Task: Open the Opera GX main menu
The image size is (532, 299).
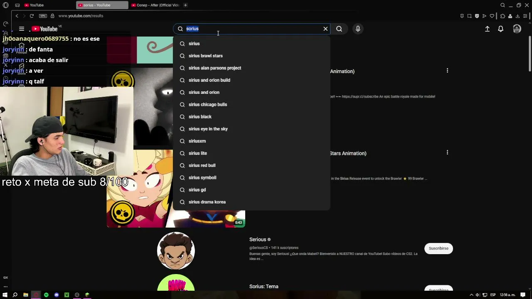Action: [x=5, y=5]
